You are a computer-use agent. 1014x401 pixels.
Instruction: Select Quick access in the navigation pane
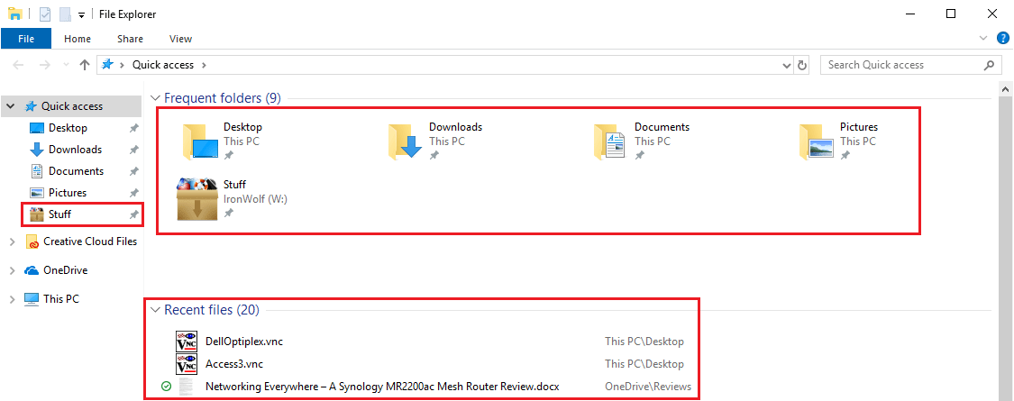pos(72,106)
